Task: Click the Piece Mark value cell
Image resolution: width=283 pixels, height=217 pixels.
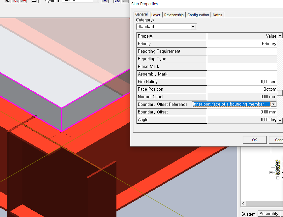Action: tap(242, 66)
